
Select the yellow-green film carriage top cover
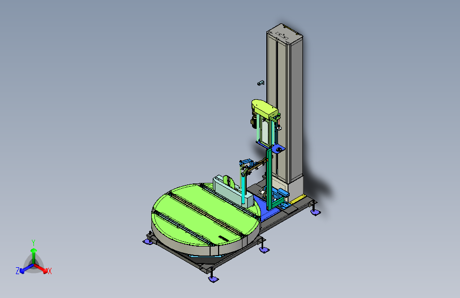tap(265, 108)
